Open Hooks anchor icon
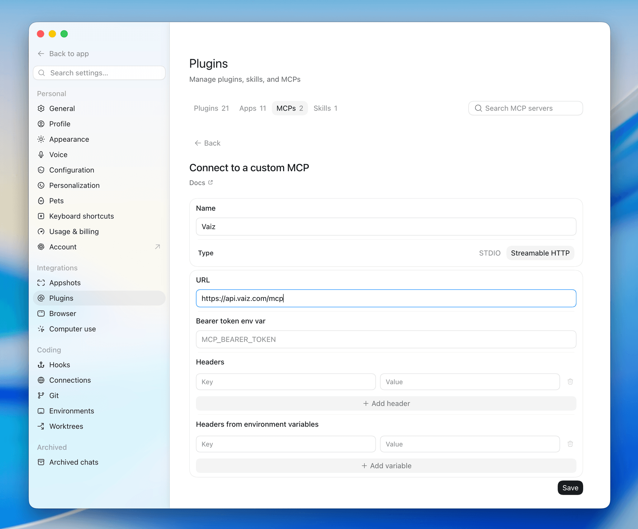638x529 pixels. 41,365
